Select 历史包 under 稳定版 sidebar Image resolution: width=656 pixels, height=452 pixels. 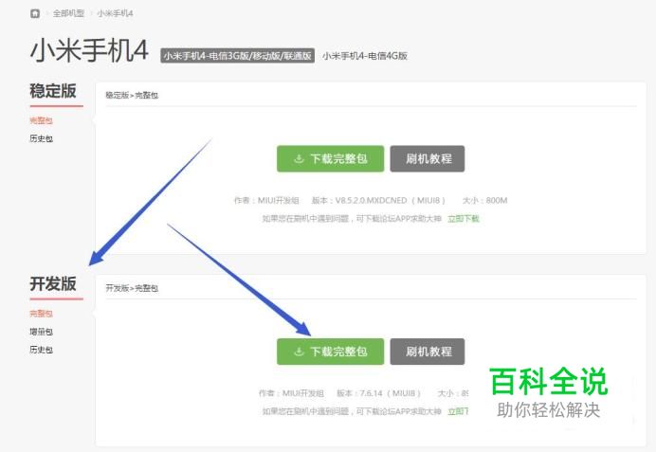pyautogui.click(x=41, y=138)
